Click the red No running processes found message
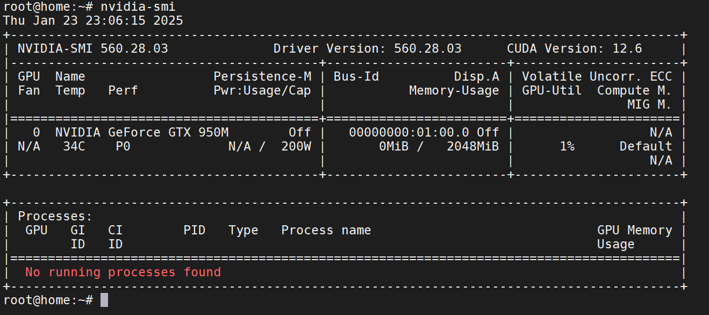This screenshot has width=709, height=315. coord(123,272)
